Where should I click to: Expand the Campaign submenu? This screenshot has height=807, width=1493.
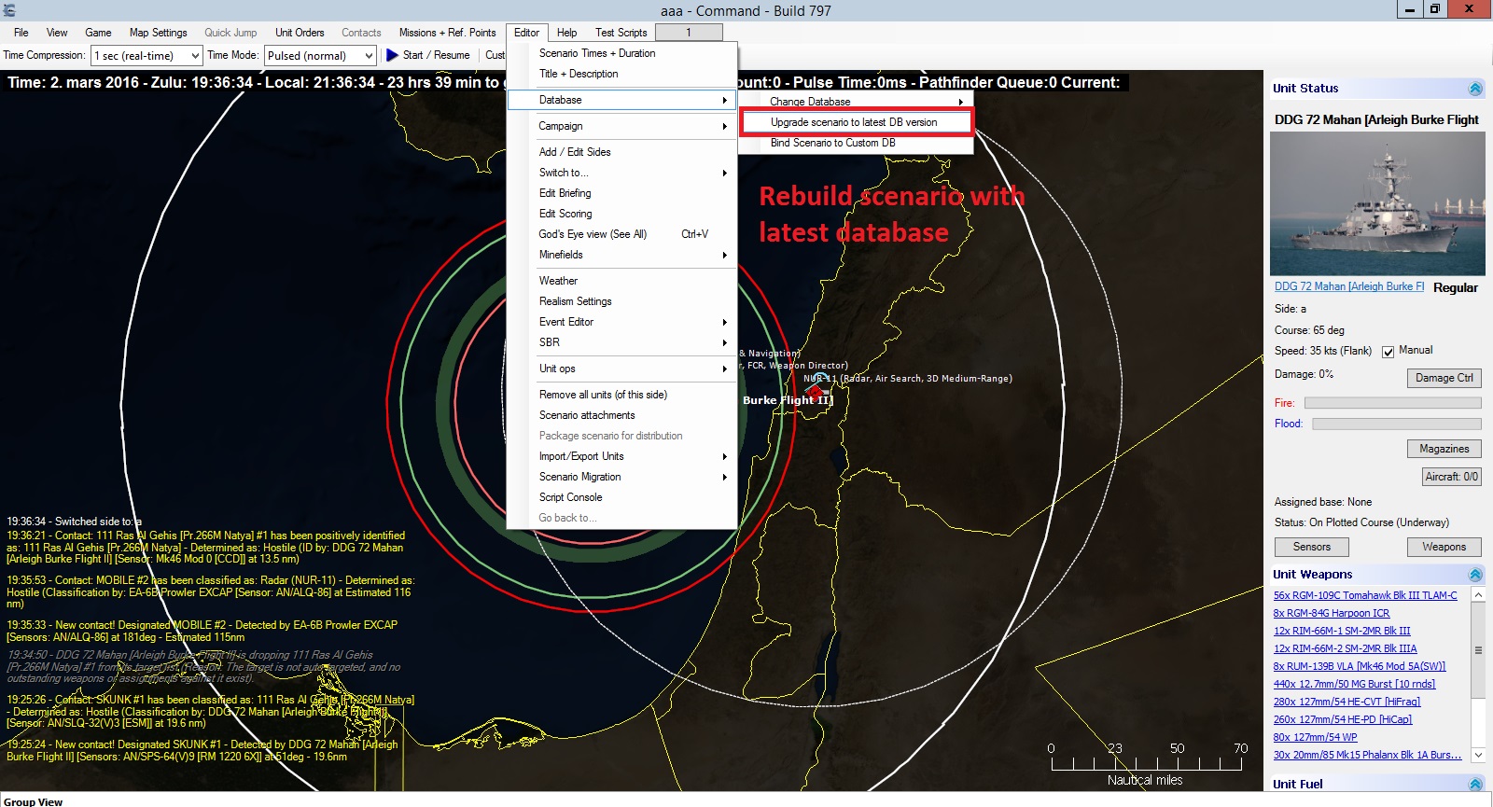(x=621, y=126)
